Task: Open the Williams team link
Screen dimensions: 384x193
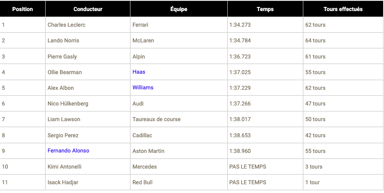Action: (x=143, y=88)
